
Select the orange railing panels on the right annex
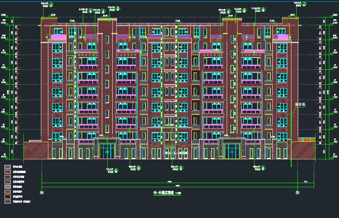[x=306, y=140]
